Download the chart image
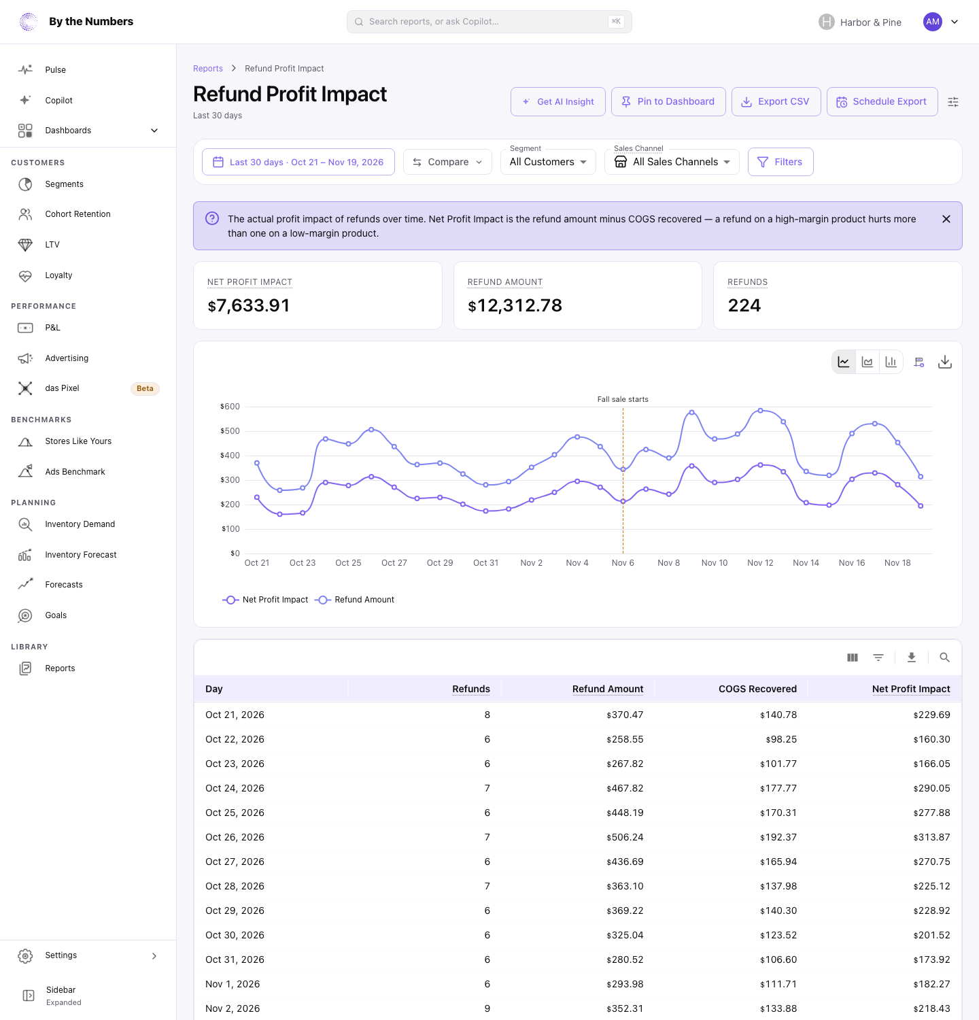This screenshot has width=979, height=1020. (945, 362)
